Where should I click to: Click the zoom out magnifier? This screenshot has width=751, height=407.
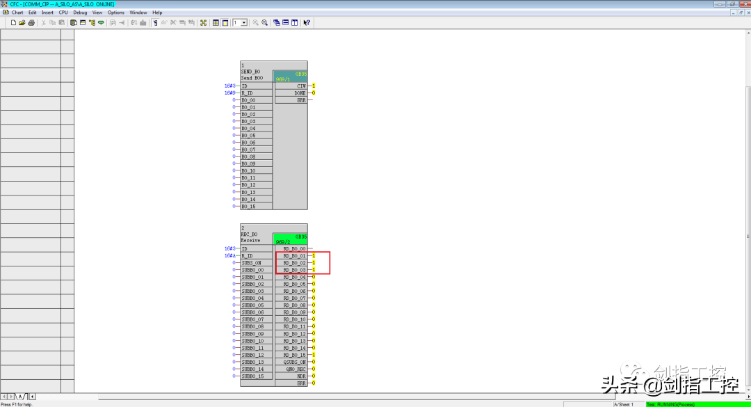pyautogui.click(x=265, y=23)
